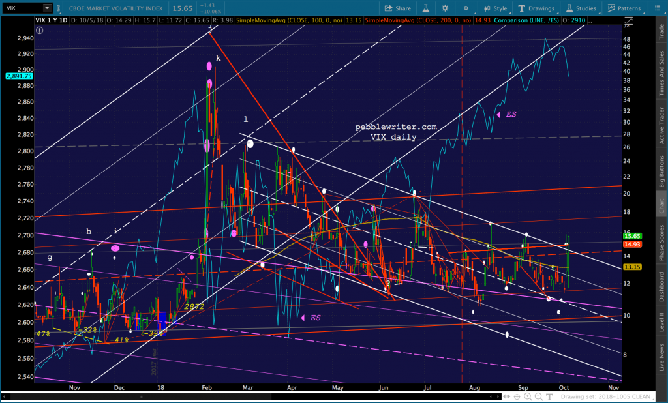This screenshot has width=668, height=403.
Task: Click the CBOE MARKET VOLATILITY INDEX title
Action: (x=116, y=8)
